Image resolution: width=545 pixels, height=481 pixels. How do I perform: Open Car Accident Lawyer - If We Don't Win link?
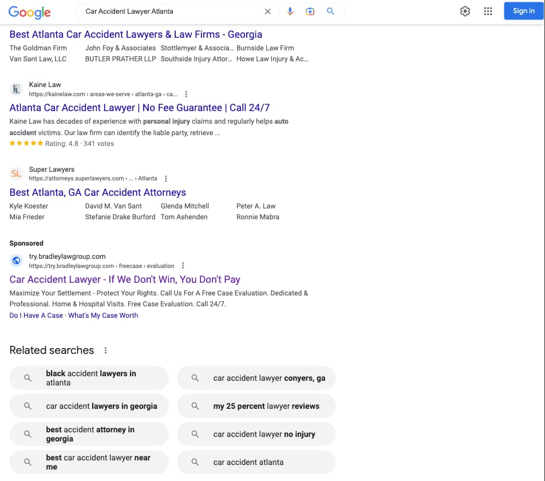coord(125,279)
